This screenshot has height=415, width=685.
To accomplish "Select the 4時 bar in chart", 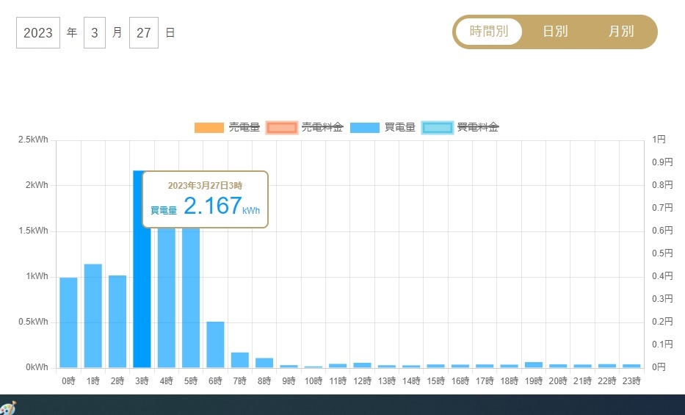I will point(167,297).
